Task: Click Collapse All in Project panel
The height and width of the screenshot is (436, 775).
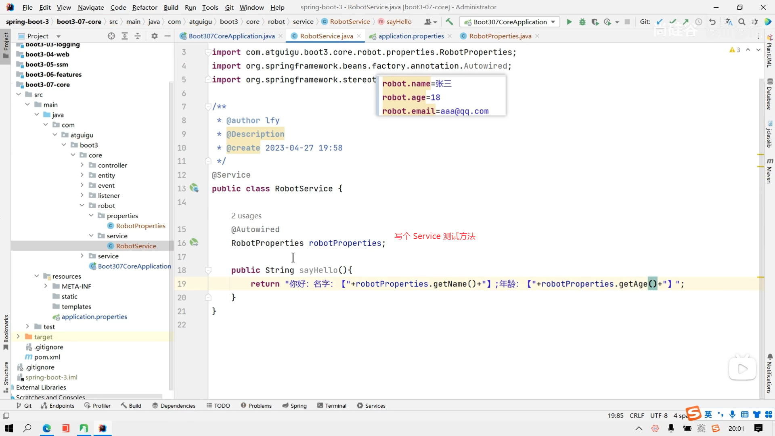Action: (x=138, y=36)
